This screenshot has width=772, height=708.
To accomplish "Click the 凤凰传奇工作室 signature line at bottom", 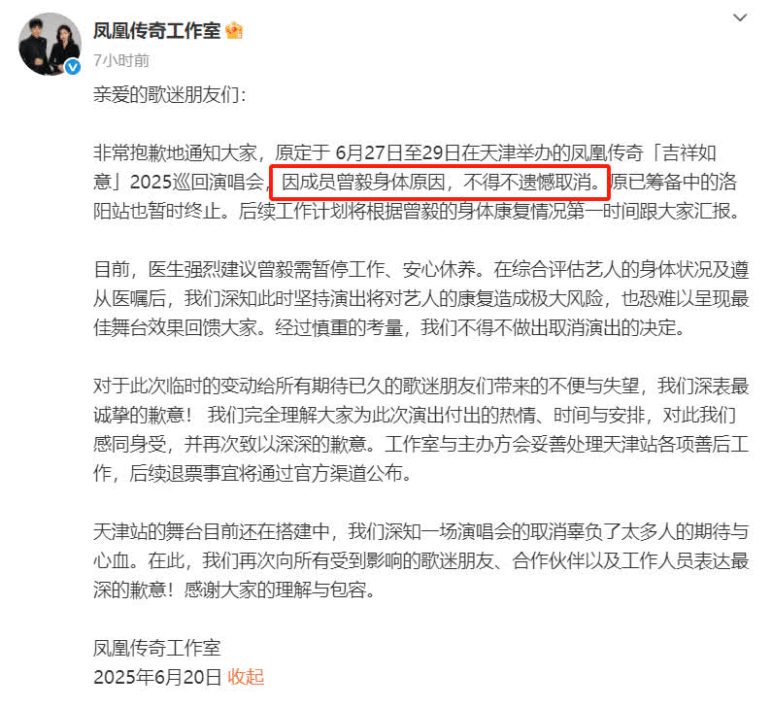I will click(x=157, y=648).
